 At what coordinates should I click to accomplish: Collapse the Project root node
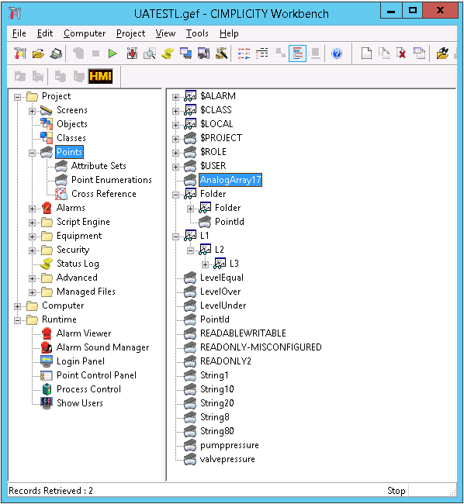click(x=17, y=97)
